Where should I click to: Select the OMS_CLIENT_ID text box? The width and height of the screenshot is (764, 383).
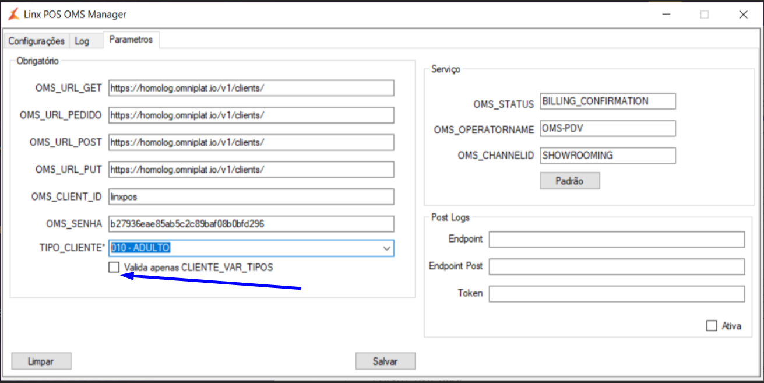pyautogui.click(x=251, y=197)
